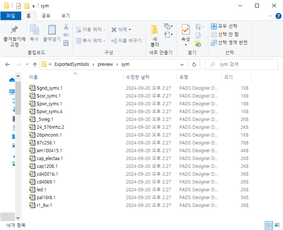Open OneDrive in the navigation pane
283x230 pixels.
point(12,80)
